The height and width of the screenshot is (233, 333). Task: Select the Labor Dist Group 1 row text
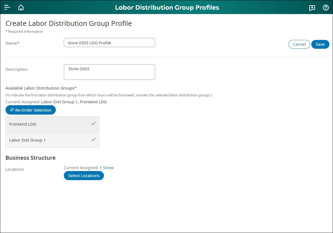coord(27,140)
